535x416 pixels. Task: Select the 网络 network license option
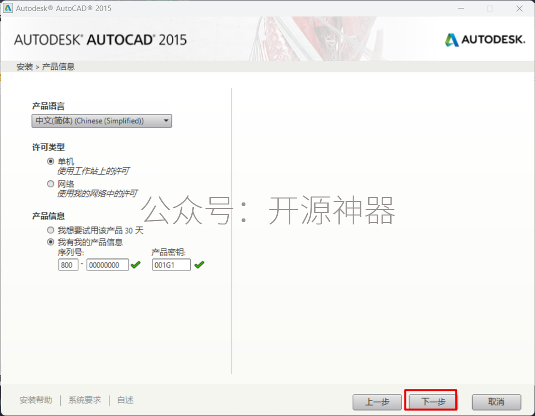coord(51,184)
